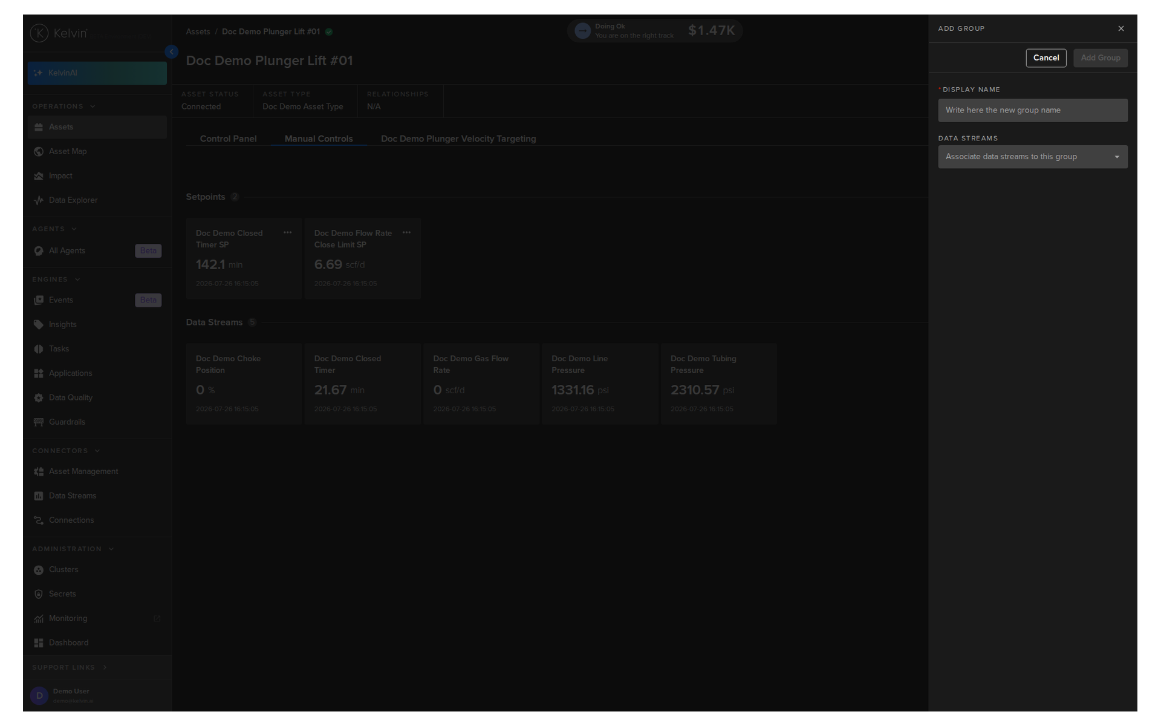Open Data Quality gear icon
The width and height of the screenshot is (1161, 726).
pos(39,397)
